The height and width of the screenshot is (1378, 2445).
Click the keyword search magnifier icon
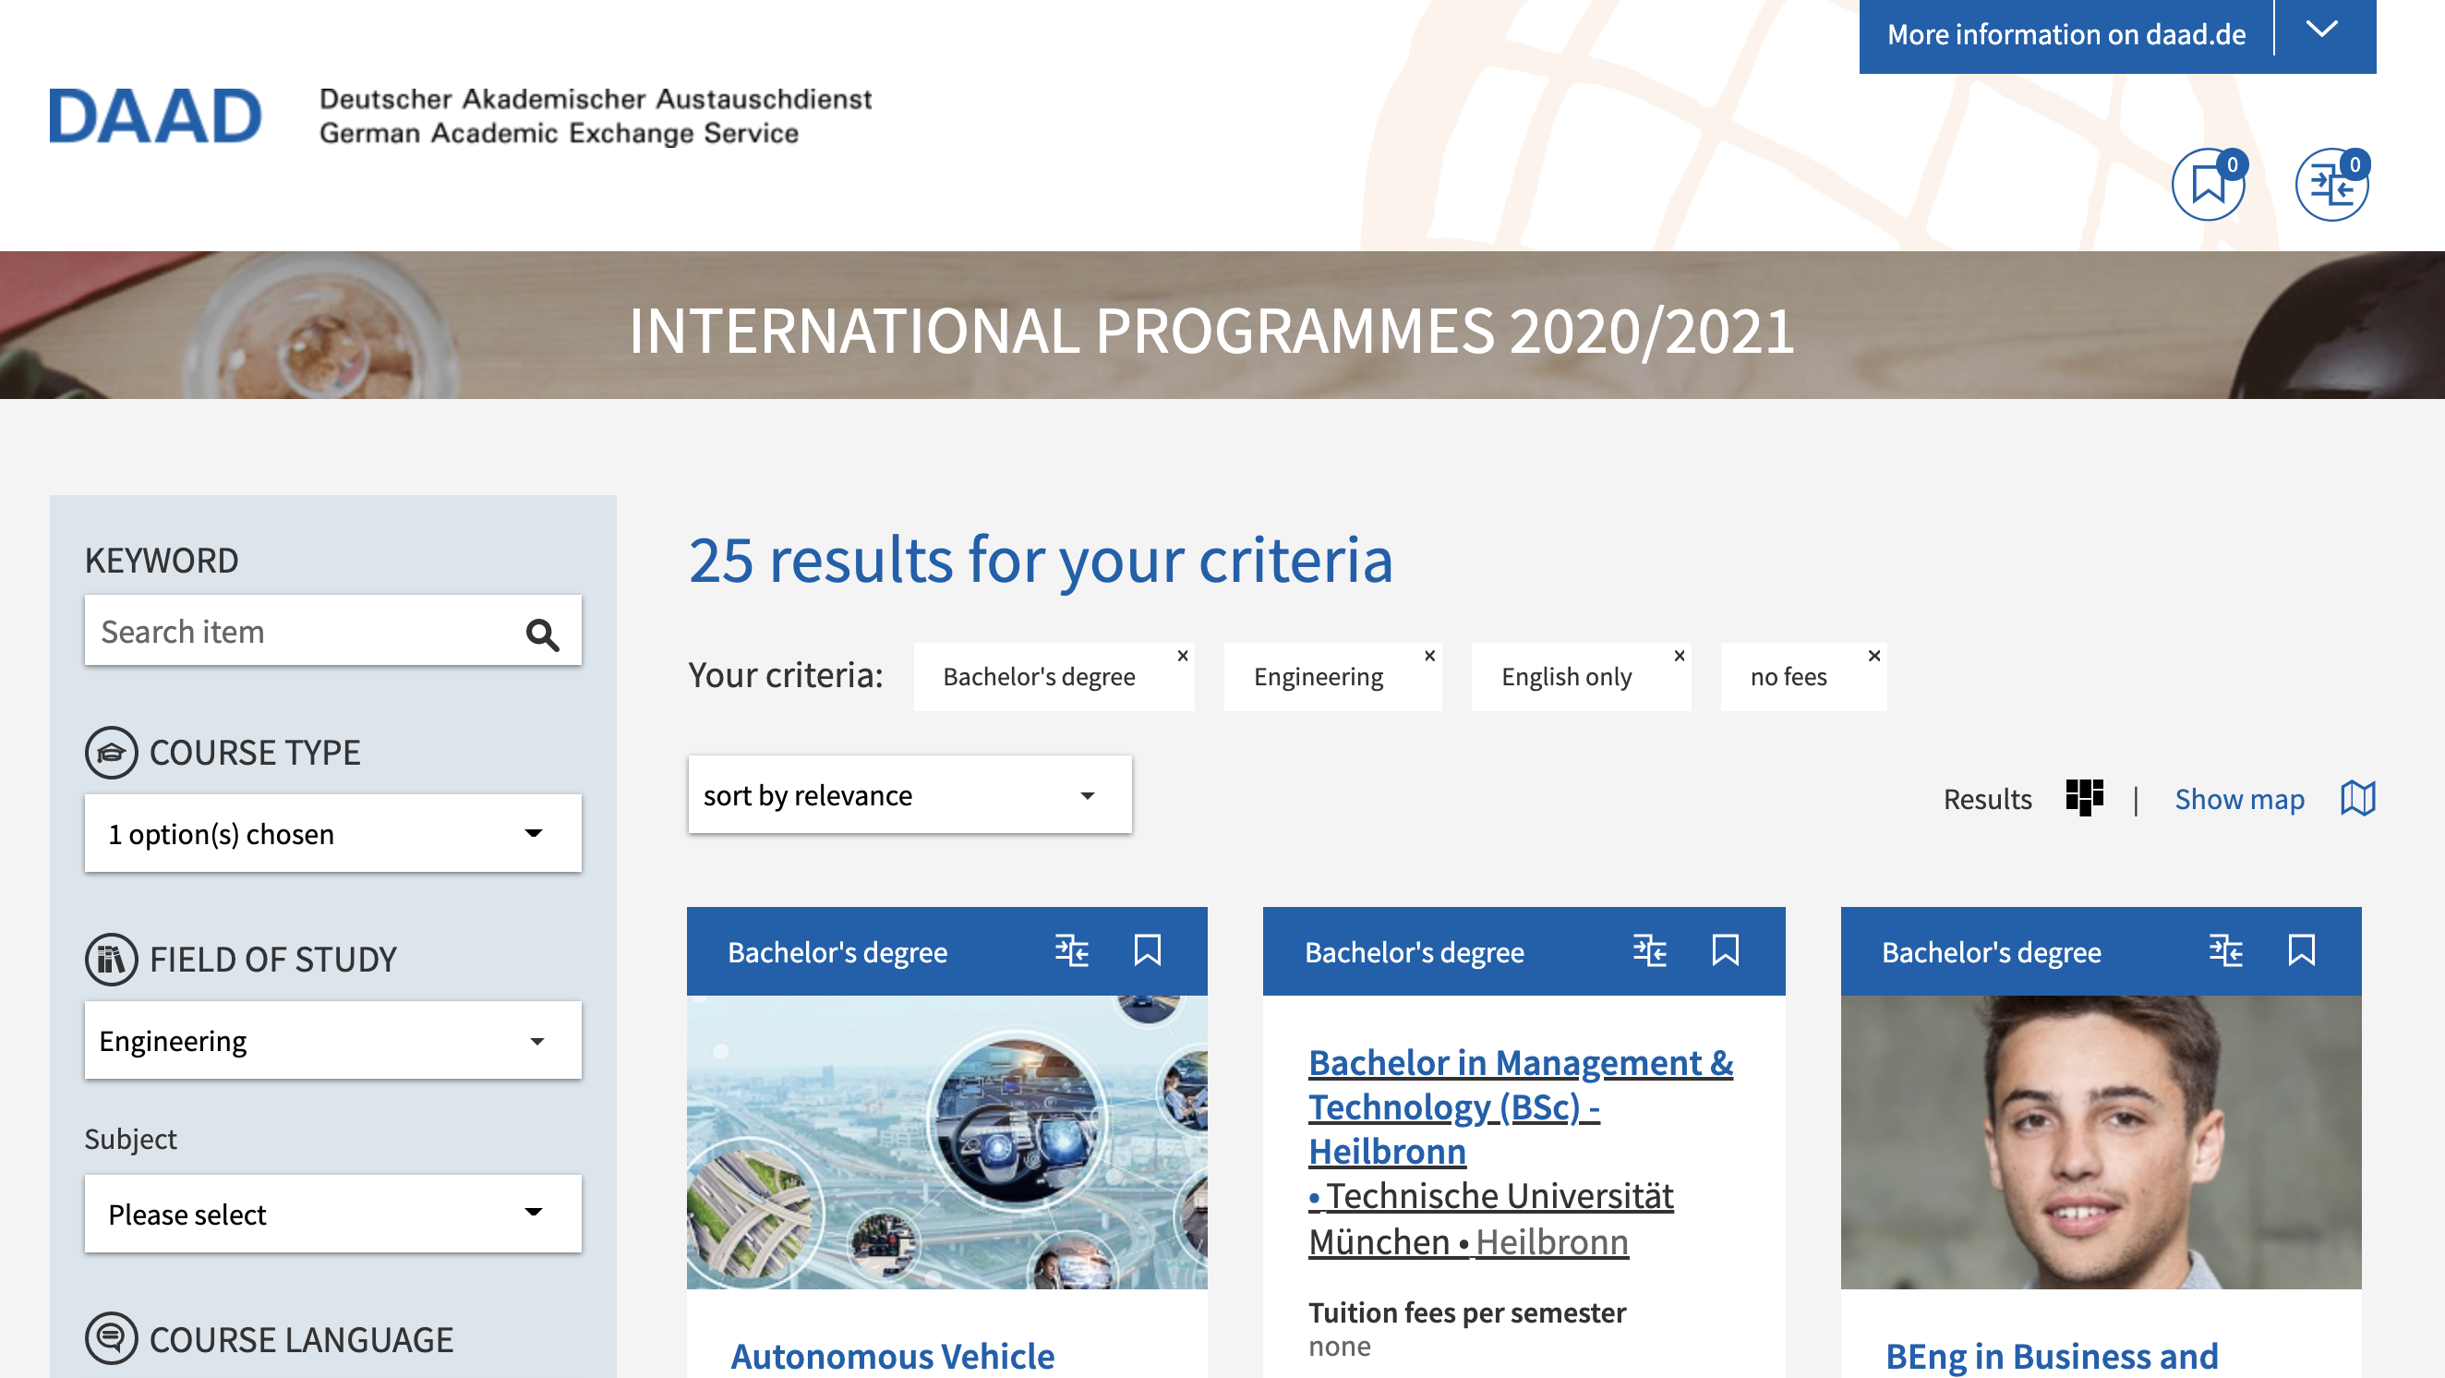(x=543, y=634)
